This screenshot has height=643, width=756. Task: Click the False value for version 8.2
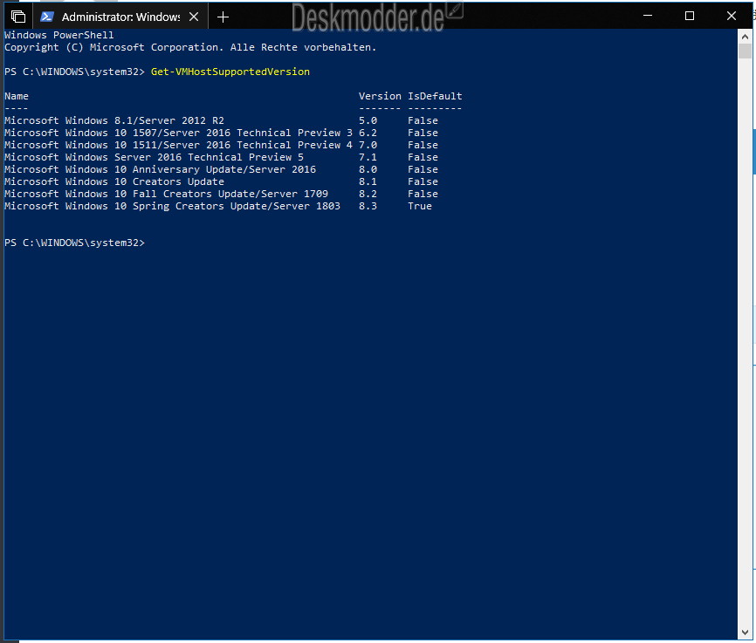coord(423,194)
